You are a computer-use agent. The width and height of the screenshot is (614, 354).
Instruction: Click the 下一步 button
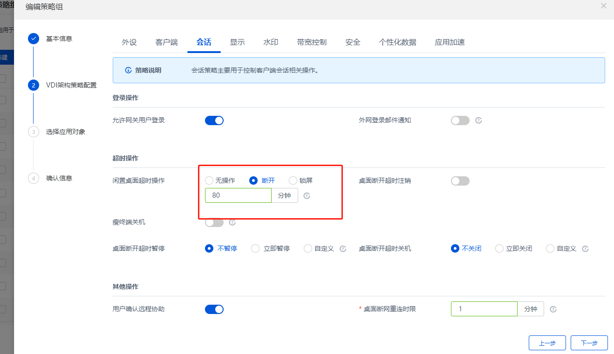pyautogui.click(x=589, y=343)
